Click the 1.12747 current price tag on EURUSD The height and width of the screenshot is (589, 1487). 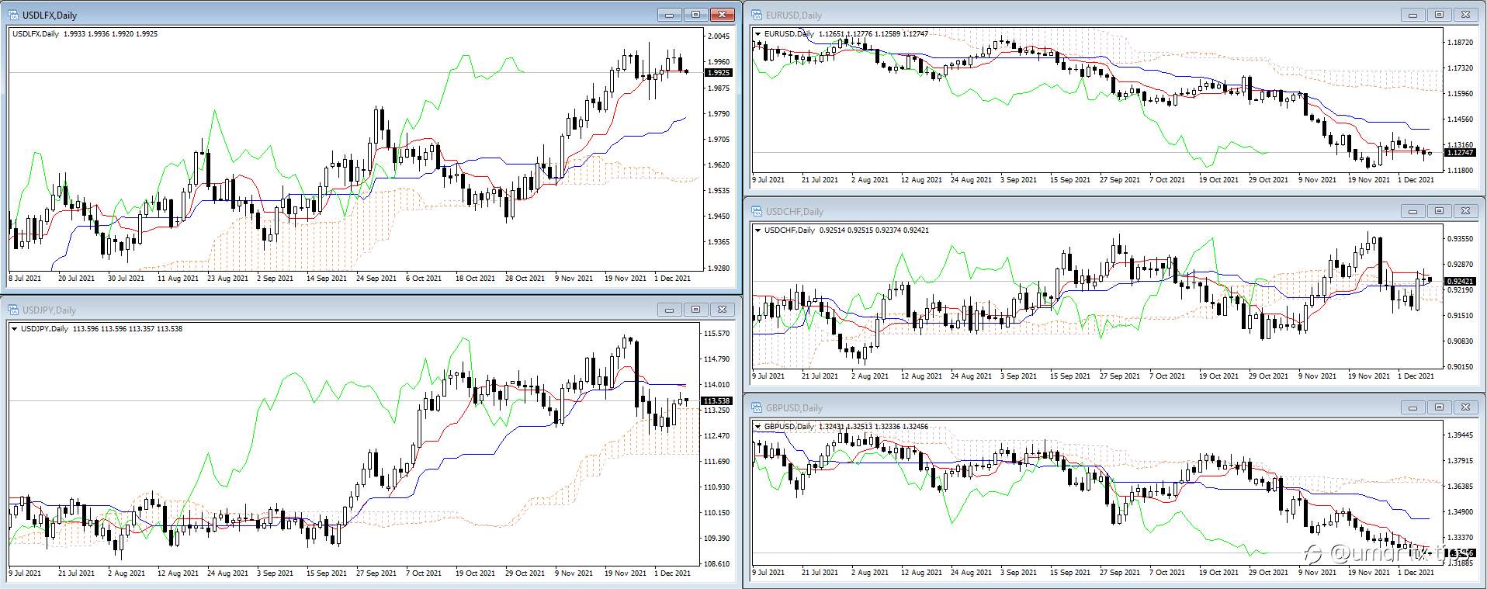[1460, 153]
